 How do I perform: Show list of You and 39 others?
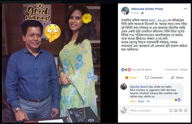click(x=142, y=70)
